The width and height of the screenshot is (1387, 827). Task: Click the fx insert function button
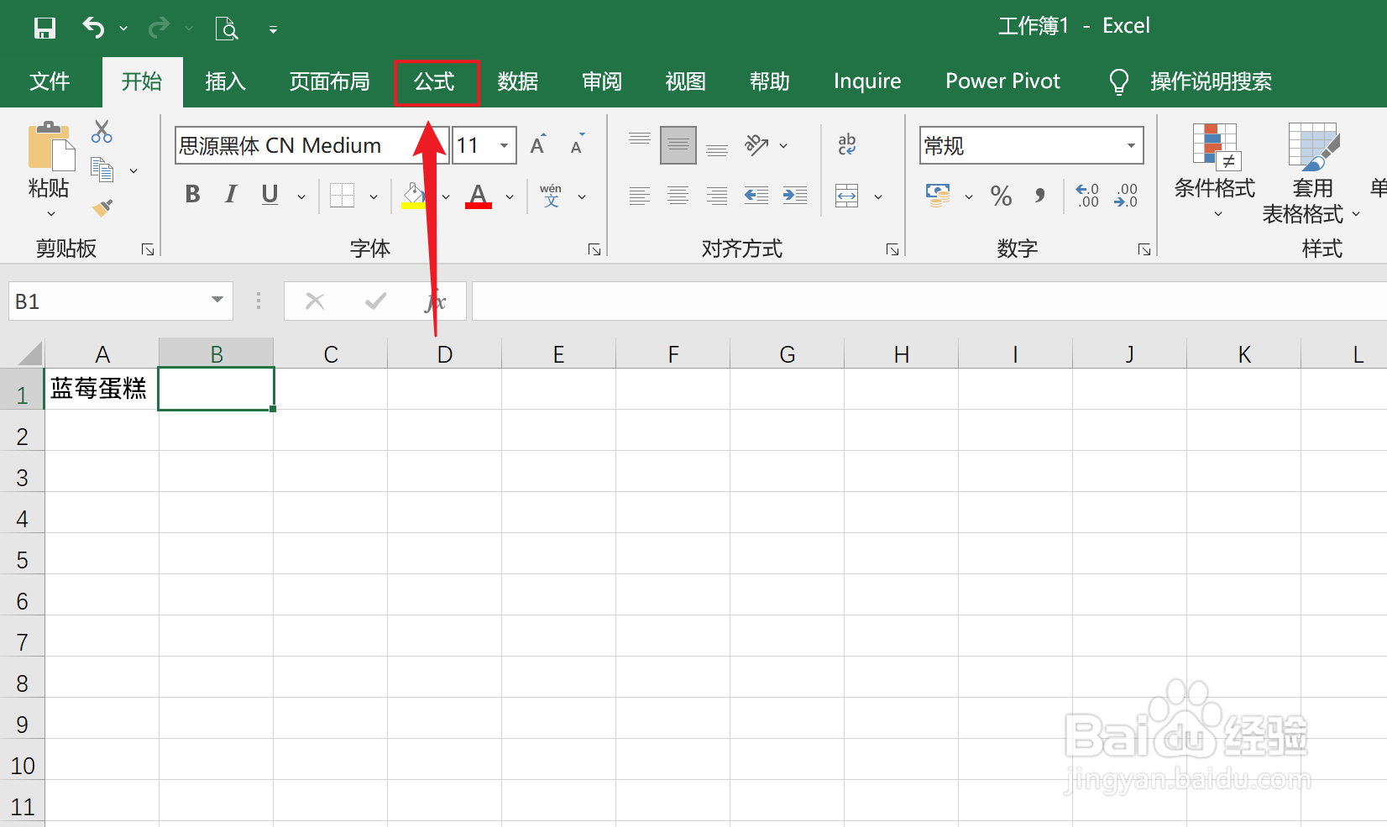[x=436, y=301]
